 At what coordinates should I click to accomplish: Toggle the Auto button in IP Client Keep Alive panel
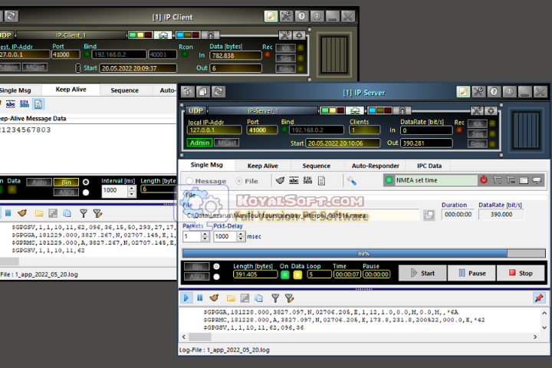pyautogui.click(x=39, y=182)
